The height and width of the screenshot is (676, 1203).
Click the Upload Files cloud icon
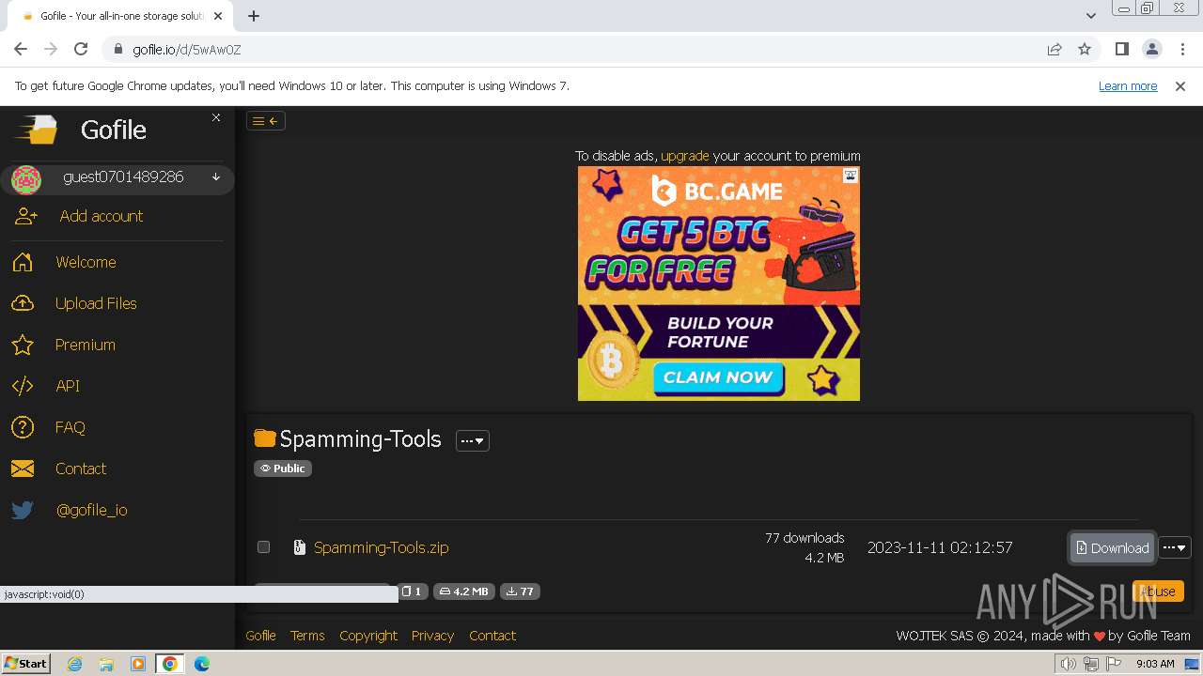click(x=23, y=303)
